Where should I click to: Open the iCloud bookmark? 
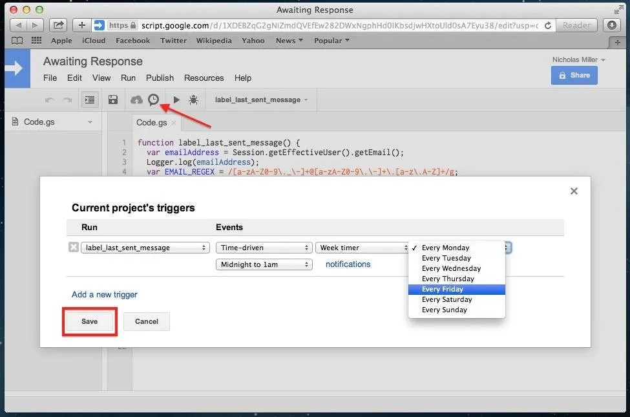(94, 41)
